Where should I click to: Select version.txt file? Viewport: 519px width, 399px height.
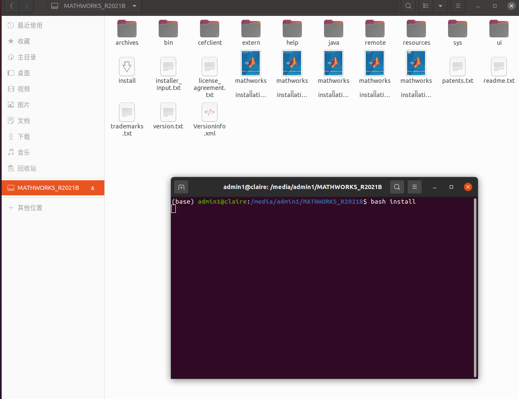(168, 116)
